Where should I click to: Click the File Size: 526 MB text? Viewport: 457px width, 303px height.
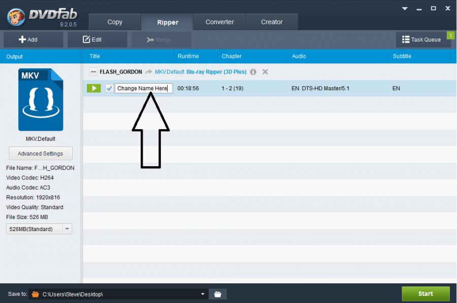(x=27, y=217)
